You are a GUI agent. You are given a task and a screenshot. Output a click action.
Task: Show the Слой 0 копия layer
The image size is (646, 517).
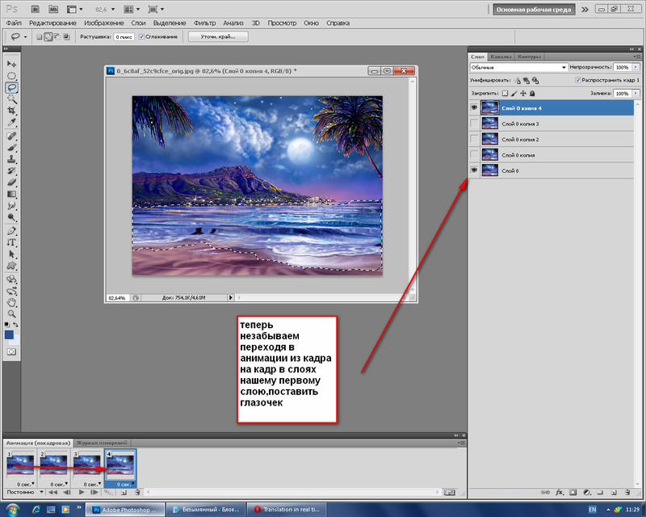(474, 154)
